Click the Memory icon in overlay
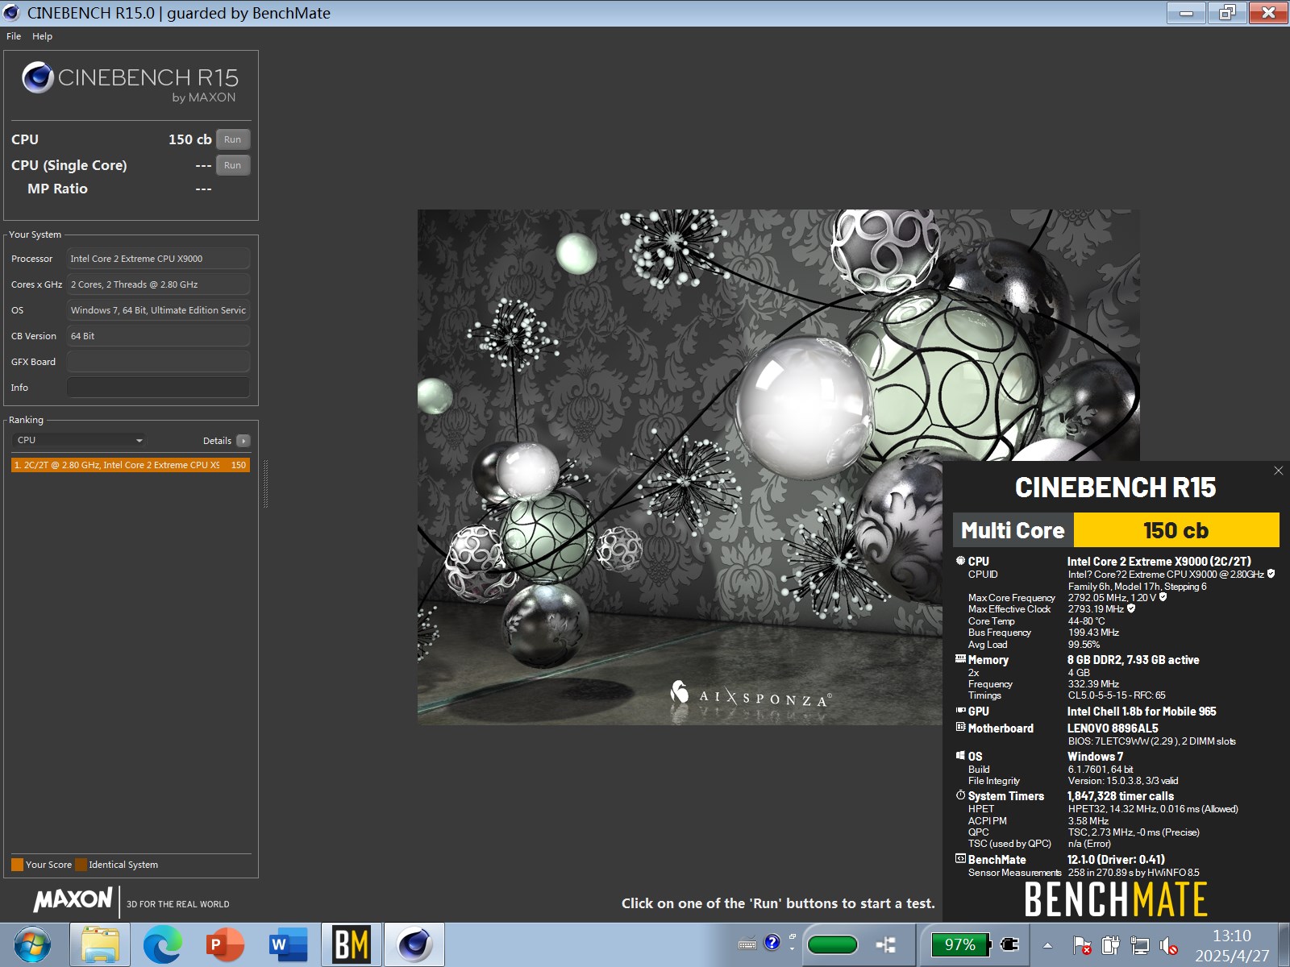This screenshot has width=1290, height=967. point(960,659)
